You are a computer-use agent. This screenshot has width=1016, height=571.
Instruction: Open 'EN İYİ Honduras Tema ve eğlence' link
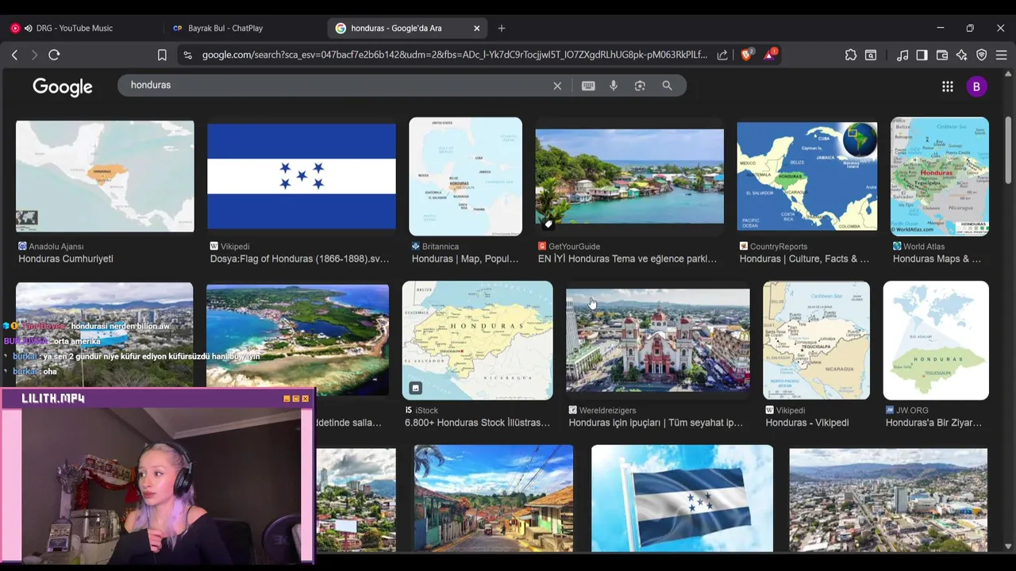coord(627,259)
